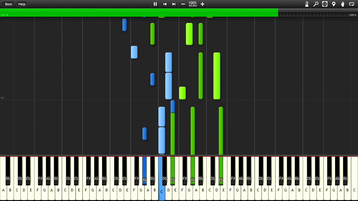Decrease playback speed with the minus icon

[x=183, y=4]
